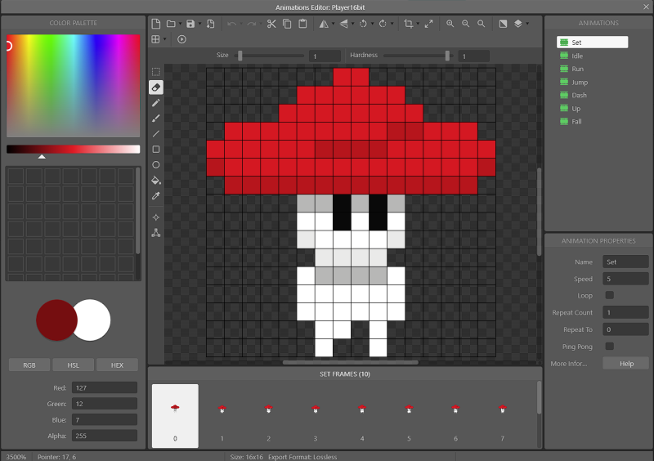
Task: Zoom in with the plus magnifier
Action: 450,24
